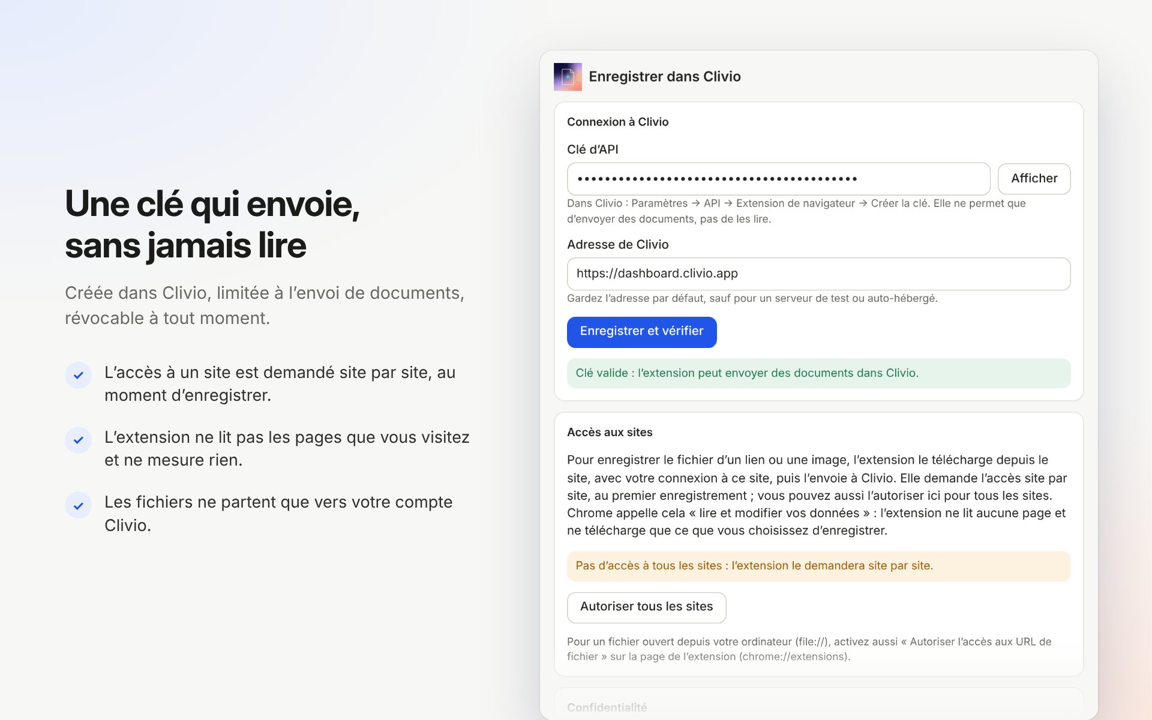
Task: Click the "Confidentialité" section heading
Action: pyautogui.click(x=607, y=707)
